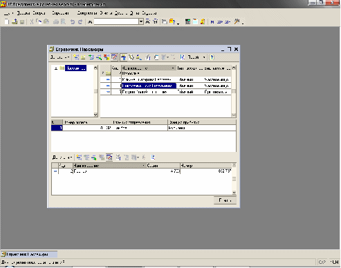Open the Calculator icon

click(187, 21)
